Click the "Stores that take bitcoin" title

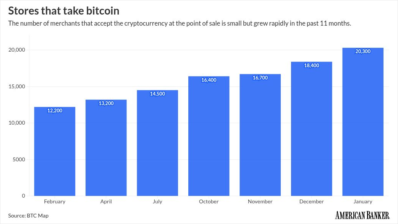[x=64, y=10]
